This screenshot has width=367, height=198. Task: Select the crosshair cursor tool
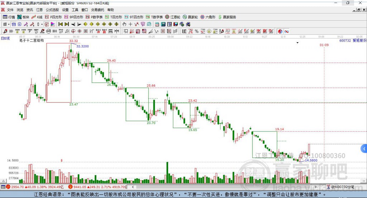[130, 24]
